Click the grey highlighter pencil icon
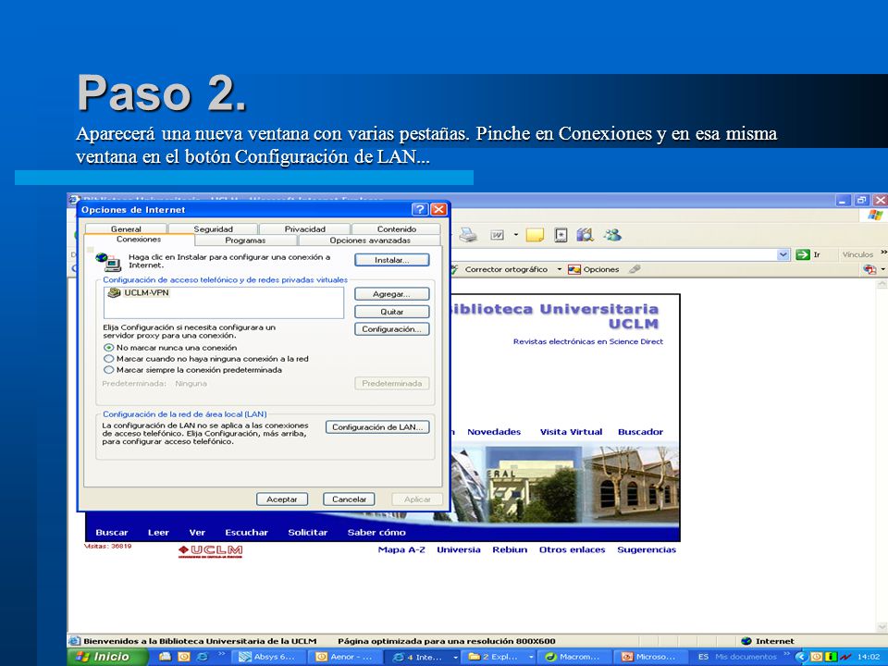 (x=635, y=269)
